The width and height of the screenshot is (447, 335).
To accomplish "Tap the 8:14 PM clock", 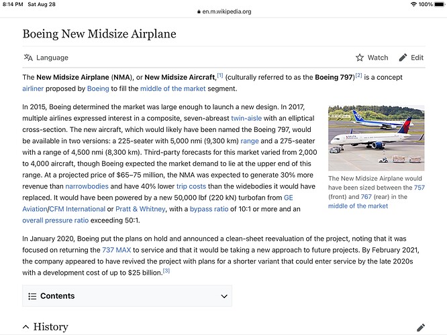I will click(13, 4).
